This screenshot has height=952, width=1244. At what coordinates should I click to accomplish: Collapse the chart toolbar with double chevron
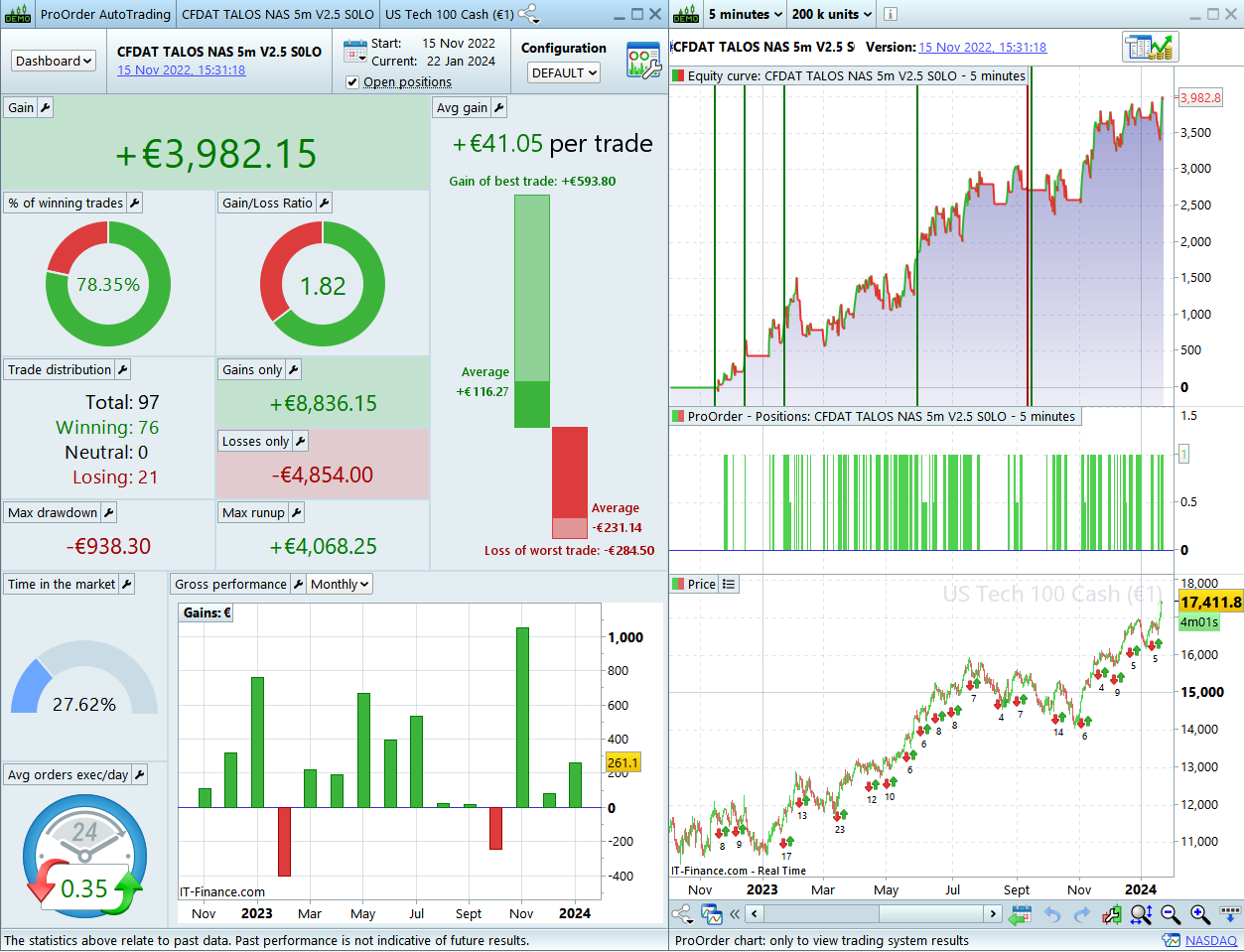tap(735, 914)
